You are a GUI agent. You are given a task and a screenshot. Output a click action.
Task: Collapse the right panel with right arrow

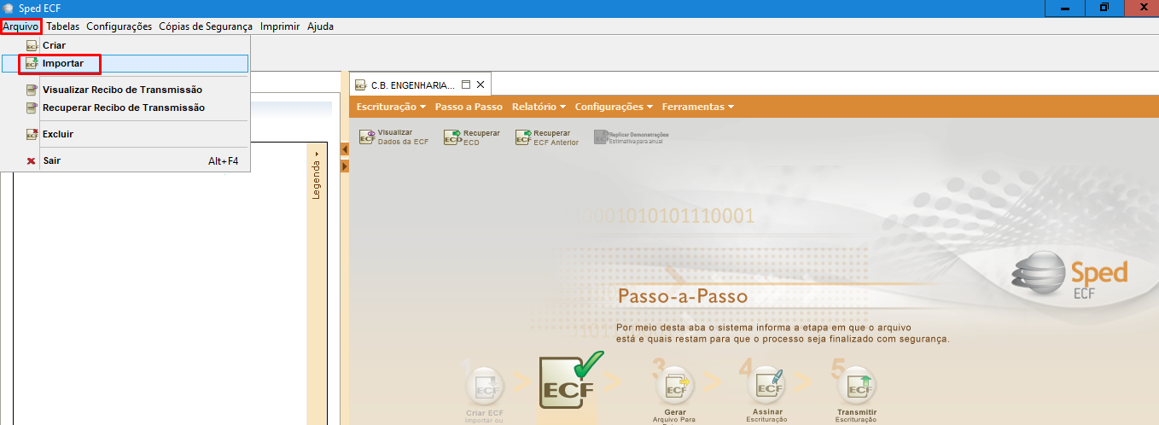click(345, 166)
